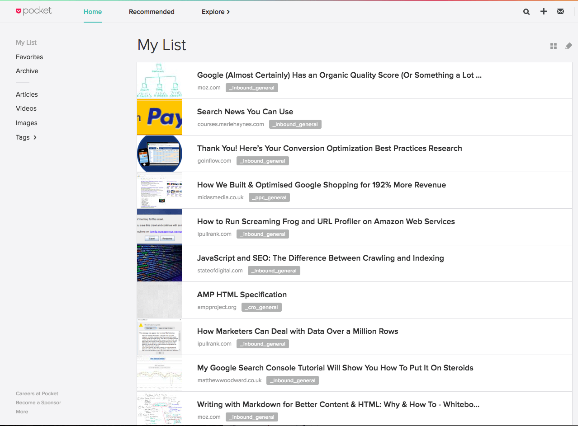Open the Recommended tab
Screen dimensions: 578x426
pos(152,12)
